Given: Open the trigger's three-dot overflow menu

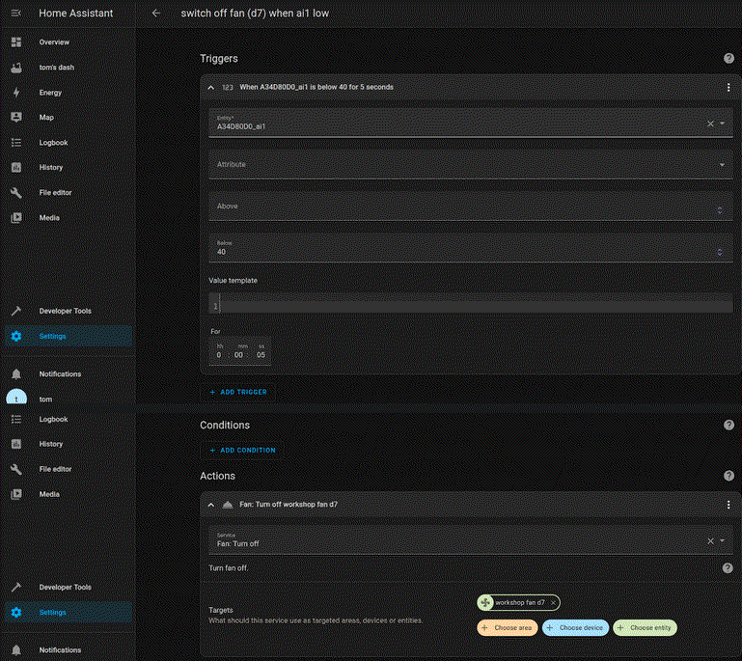Looking at the screenshot, I should click(x=728, y=87).
